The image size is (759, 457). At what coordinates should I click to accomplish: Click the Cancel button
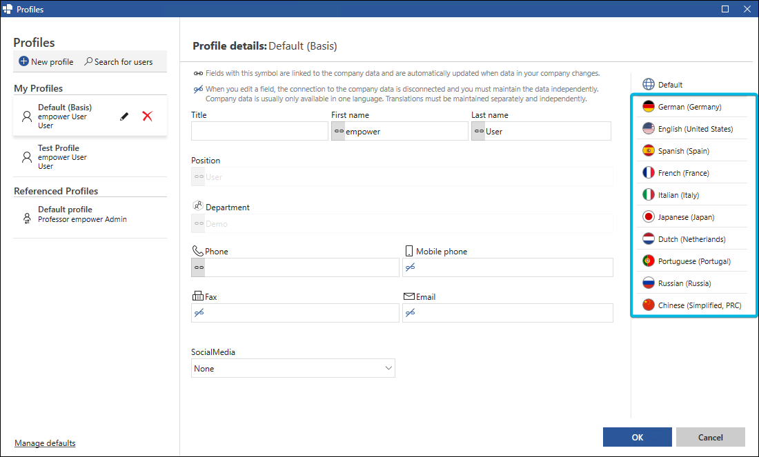710,437
